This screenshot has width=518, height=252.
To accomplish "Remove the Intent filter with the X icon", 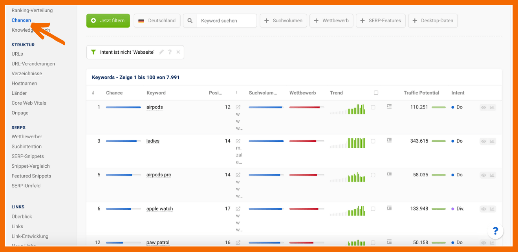I will (x=178, y=52).
